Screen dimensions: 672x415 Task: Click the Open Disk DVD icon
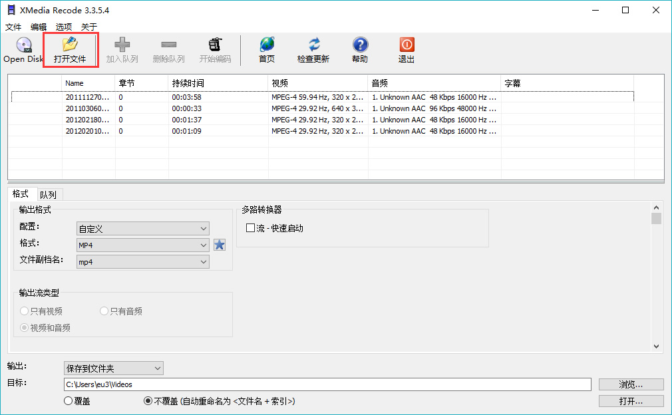pyautogui.click(x=24, y=45)
